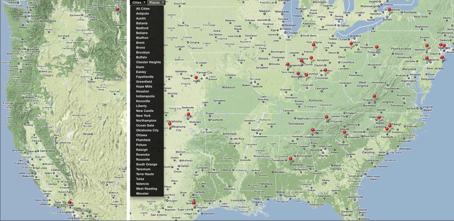Pick Easley from the Cities list
454x221 pixels.
click(x=141, y=72)
